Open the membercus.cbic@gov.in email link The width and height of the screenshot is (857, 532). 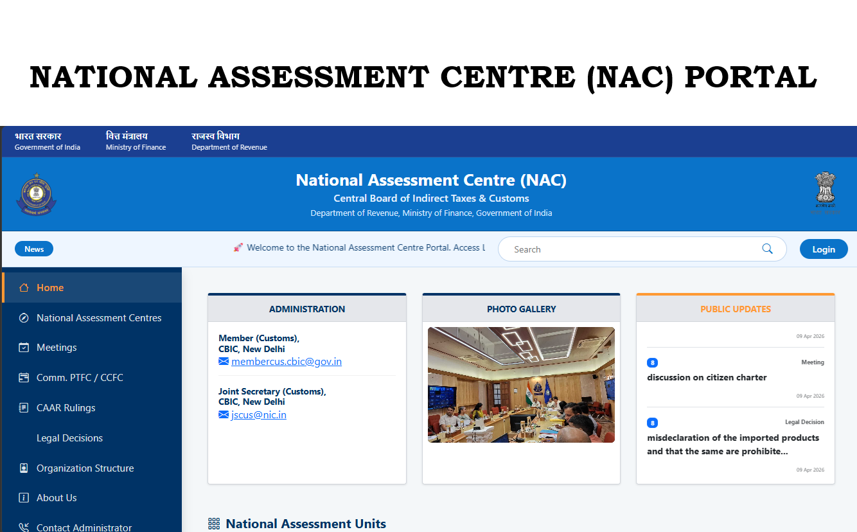[287, 362]
